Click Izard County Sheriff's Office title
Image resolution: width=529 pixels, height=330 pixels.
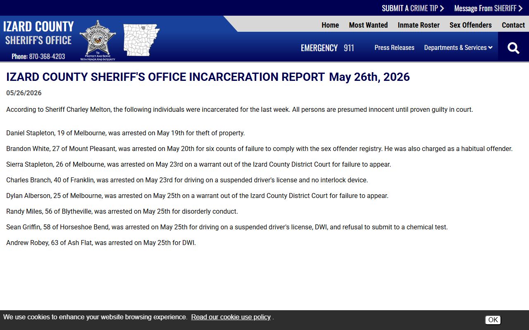coord(38,33)
